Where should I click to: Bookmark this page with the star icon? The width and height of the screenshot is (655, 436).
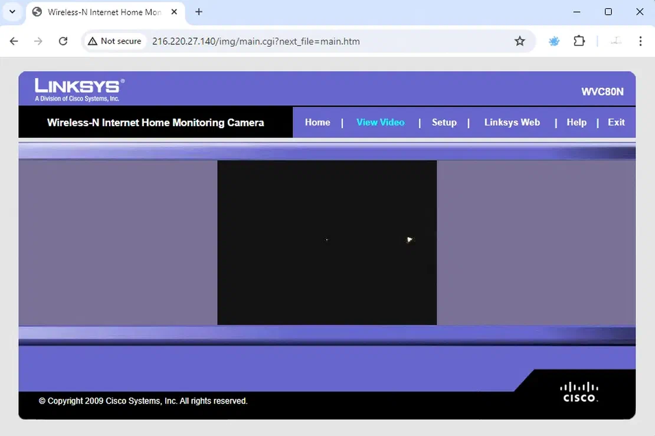pyautogui.click(x=519, y=41)
